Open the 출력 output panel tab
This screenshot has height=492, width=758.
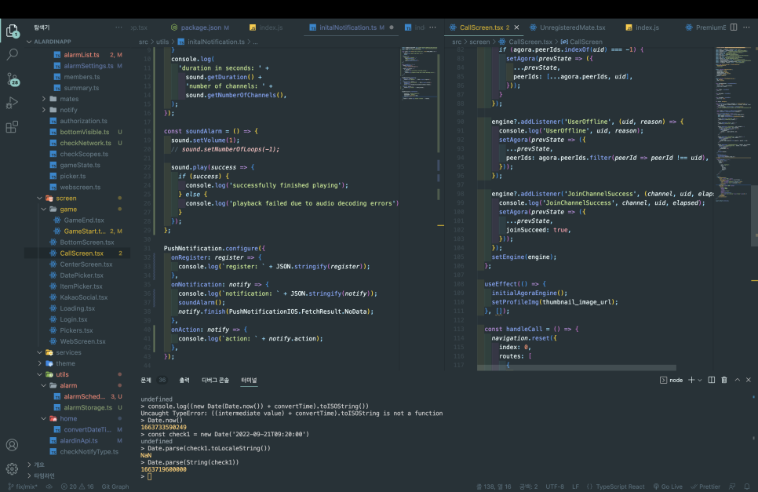click(x=184, y=380)
